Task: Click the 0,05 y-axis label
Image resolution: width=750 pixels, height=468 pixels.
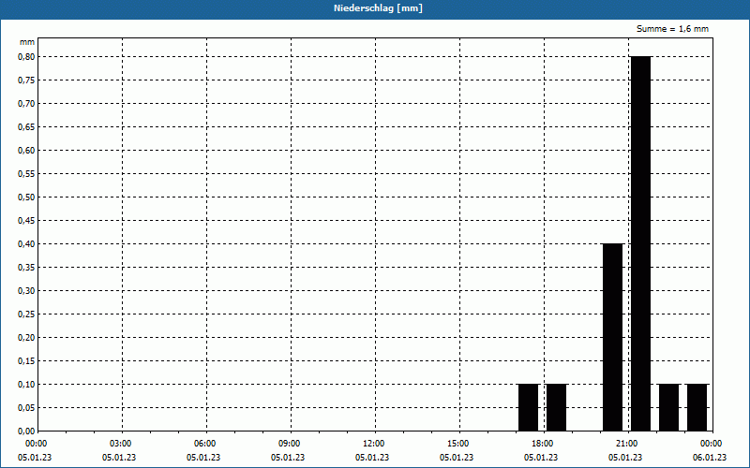Action: pos(26,408)
